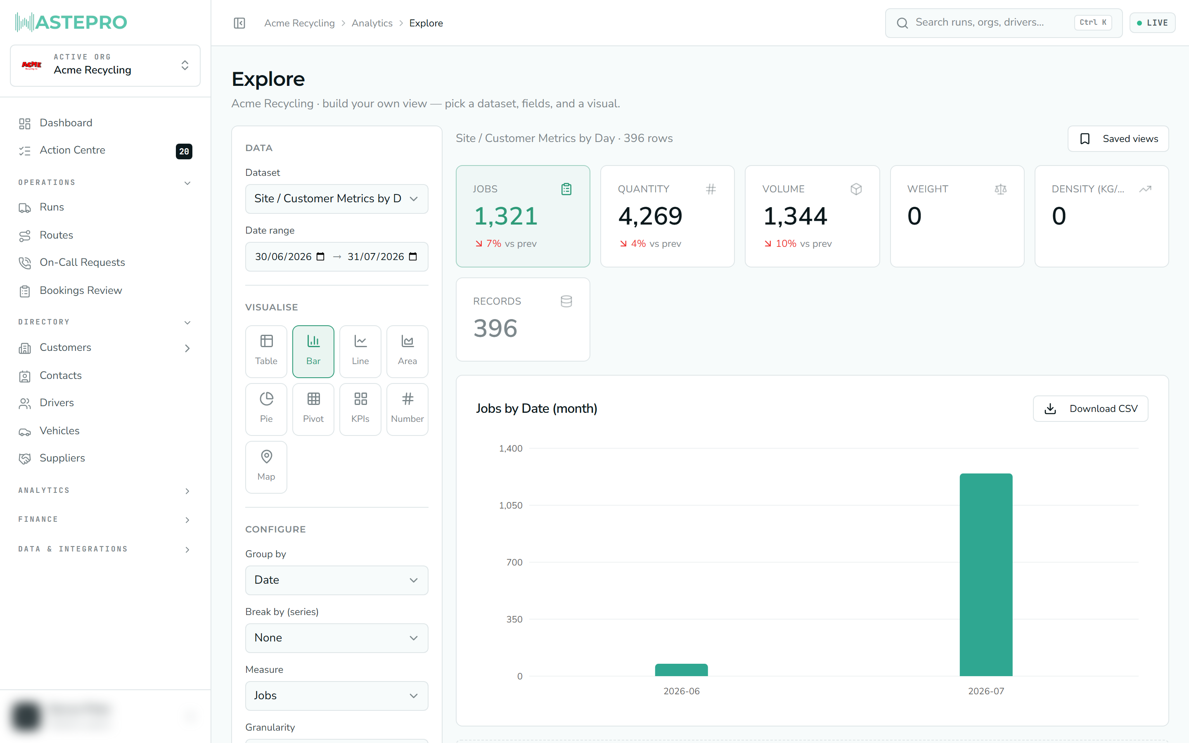Screen dimensions: 1189x743
Task: Select the Map visualisation
Action: 266,467
